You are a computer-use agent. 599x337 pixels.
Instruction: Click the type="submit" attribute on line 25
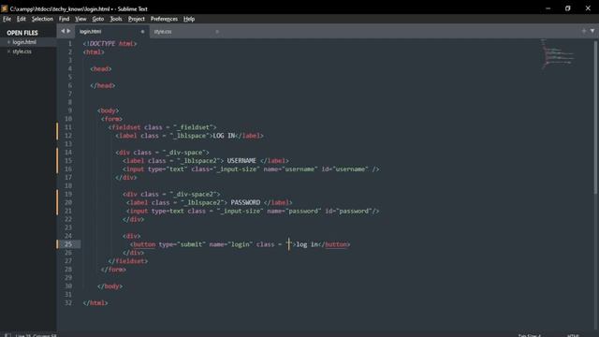point(183,244)
